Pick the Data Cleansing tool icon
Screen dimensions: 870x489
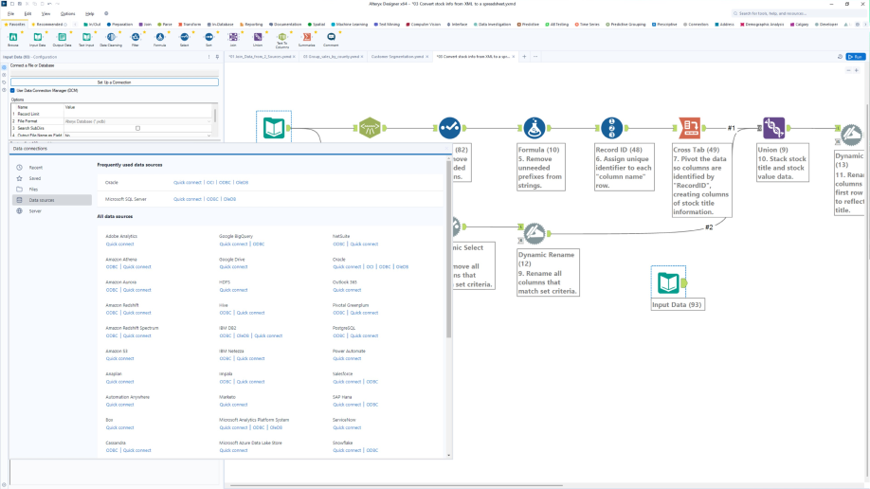[111, 37]
